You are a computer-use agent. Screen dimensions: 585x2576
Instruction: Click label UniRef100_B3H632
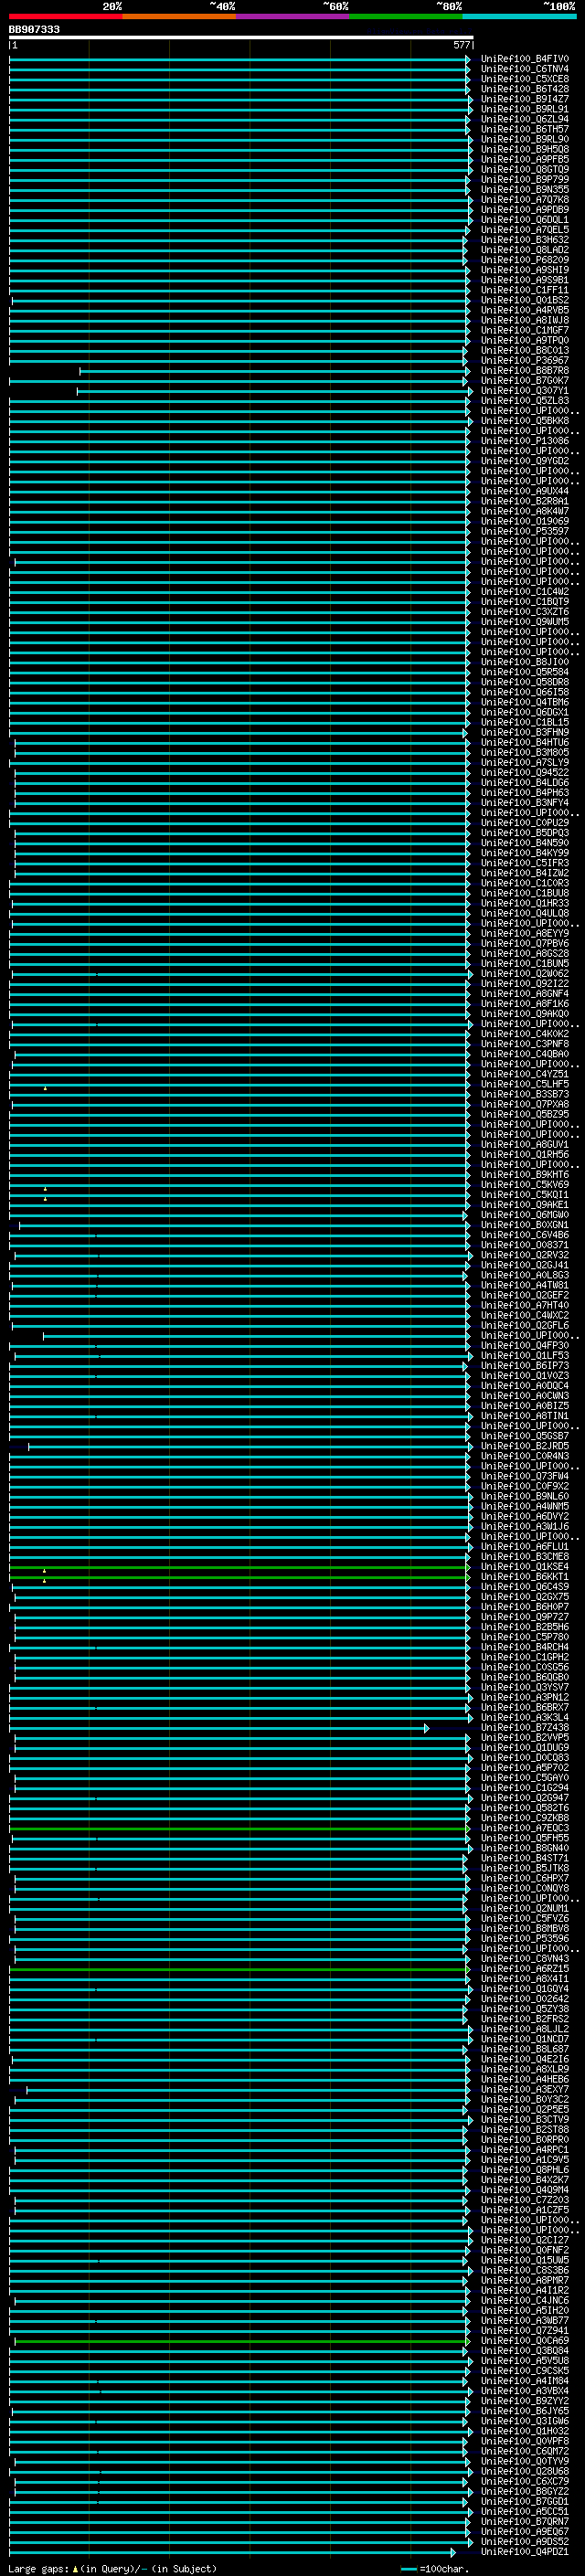click(524, 240)
